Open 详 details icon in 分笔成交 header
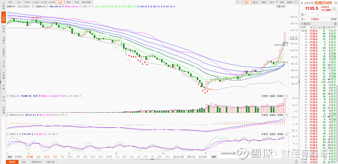Viewport: 338px width, 164px height. [335, 23]
